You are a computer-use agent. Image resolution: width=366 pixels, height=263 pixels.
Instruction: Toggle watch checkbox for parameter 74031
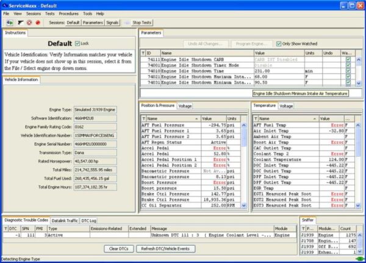coord(348,82)
